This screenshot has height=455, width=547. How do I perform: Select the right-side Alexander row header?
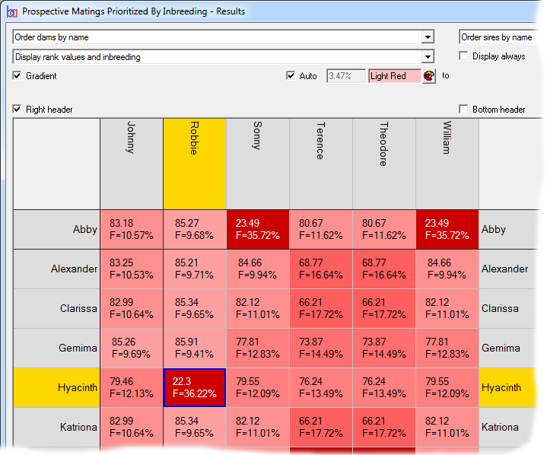[x=509, y=269]
